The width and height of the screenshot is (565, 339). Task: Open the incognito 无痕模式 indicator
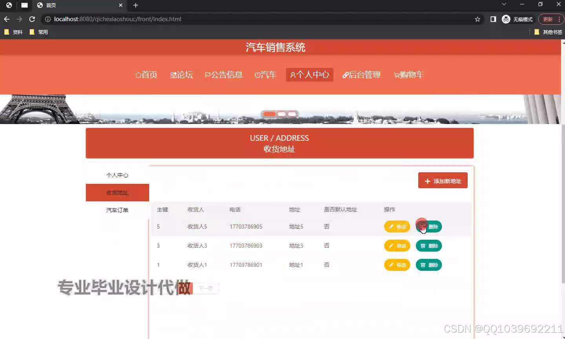[517, 19]
